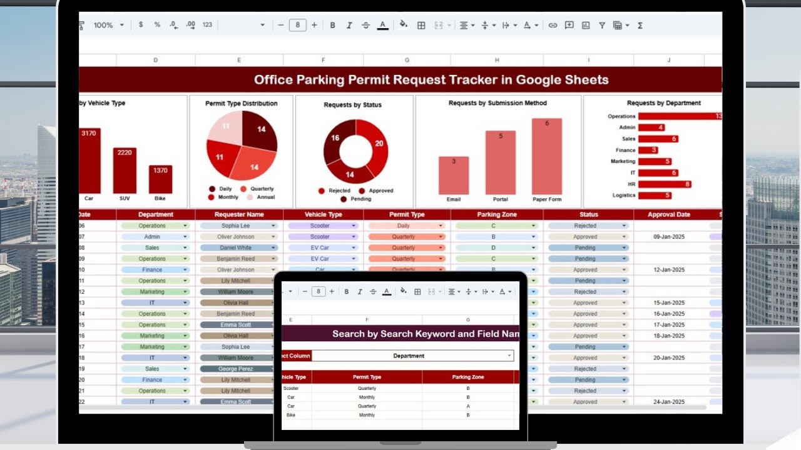Viewport: 801px width, 450px height.
Task: Toggle bold in the main sheet toolbar
Action: point(332,25)
